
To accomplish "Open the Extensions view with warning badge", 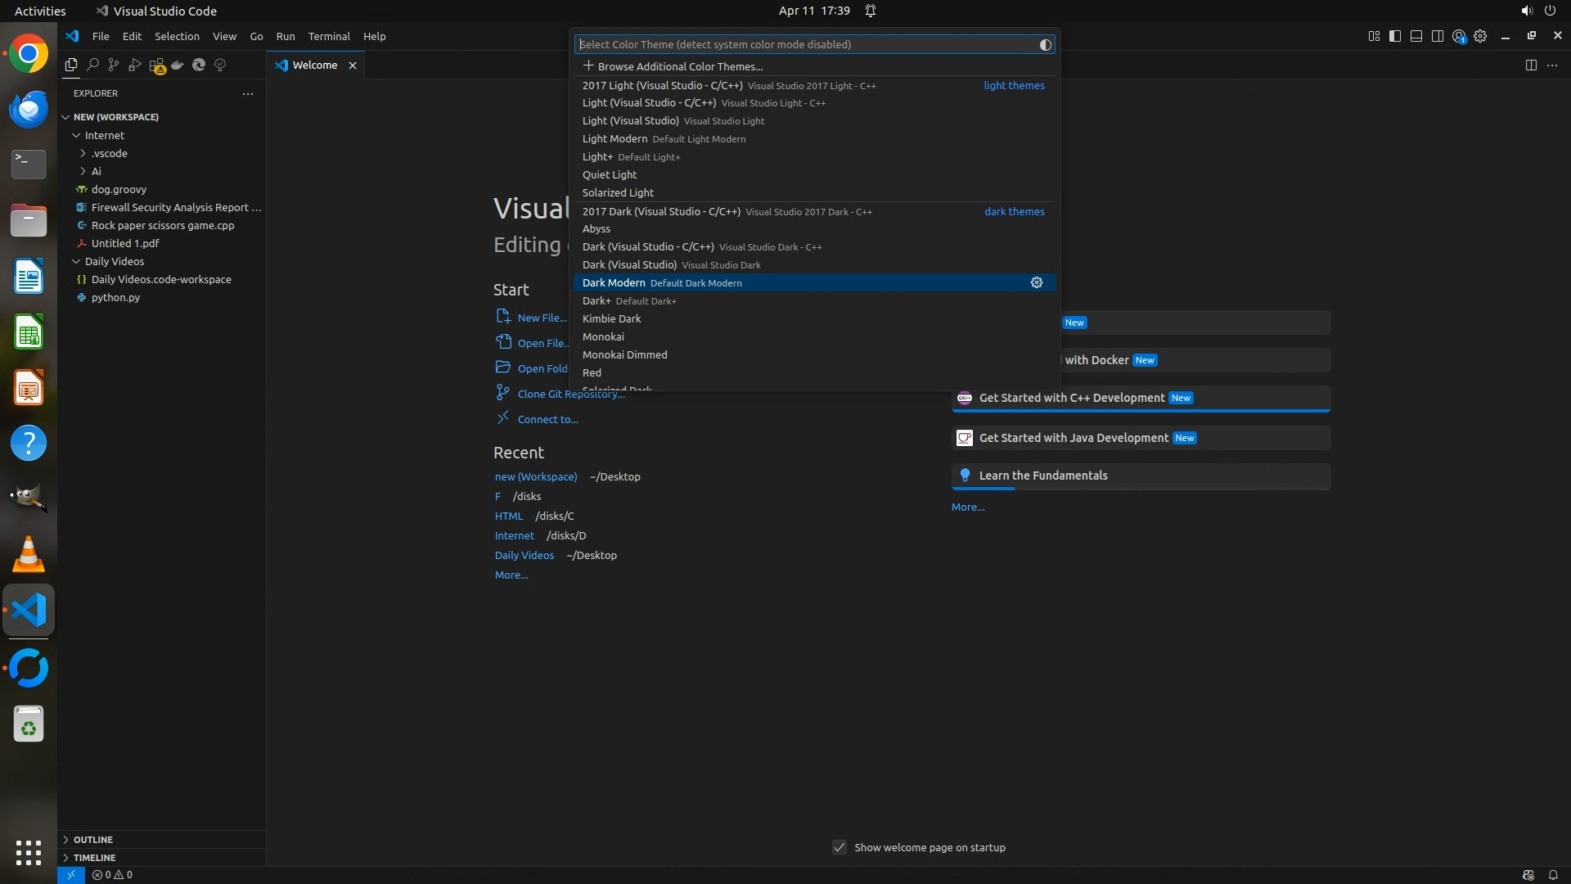I will [x=156, y=65].
